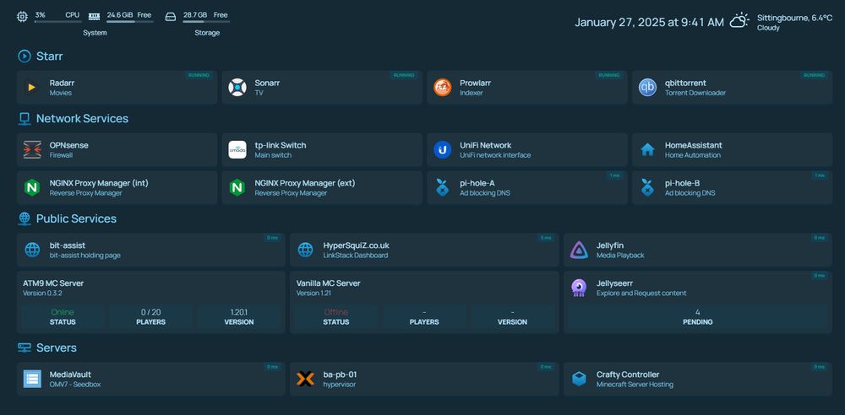Open the Crafty Controller cube icon
Viewport: 845px width, 415px height.
pos(579,379)
